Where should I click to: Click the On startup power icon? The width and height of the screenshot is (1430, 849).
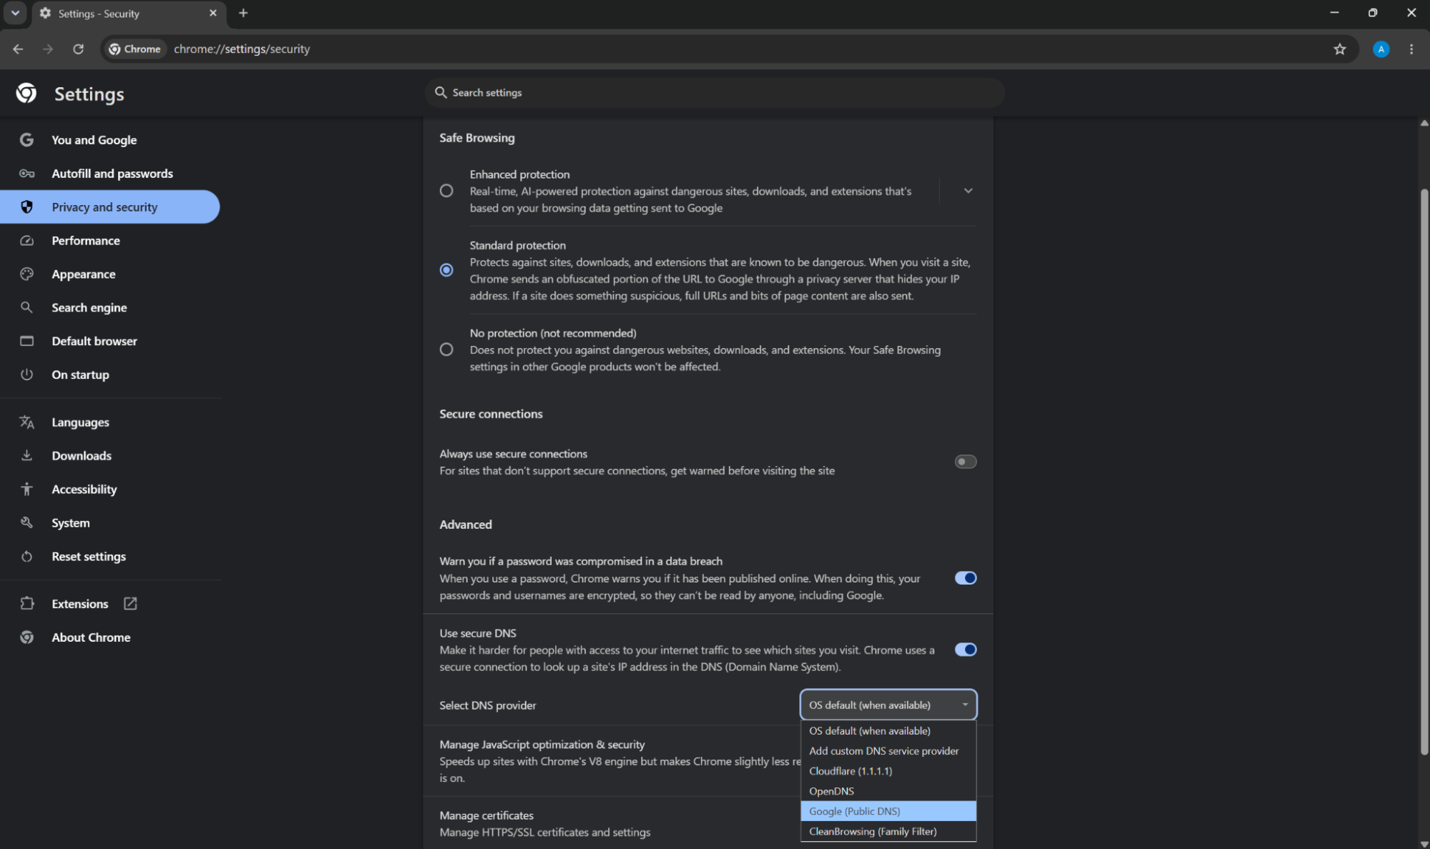tap(26, 374)
